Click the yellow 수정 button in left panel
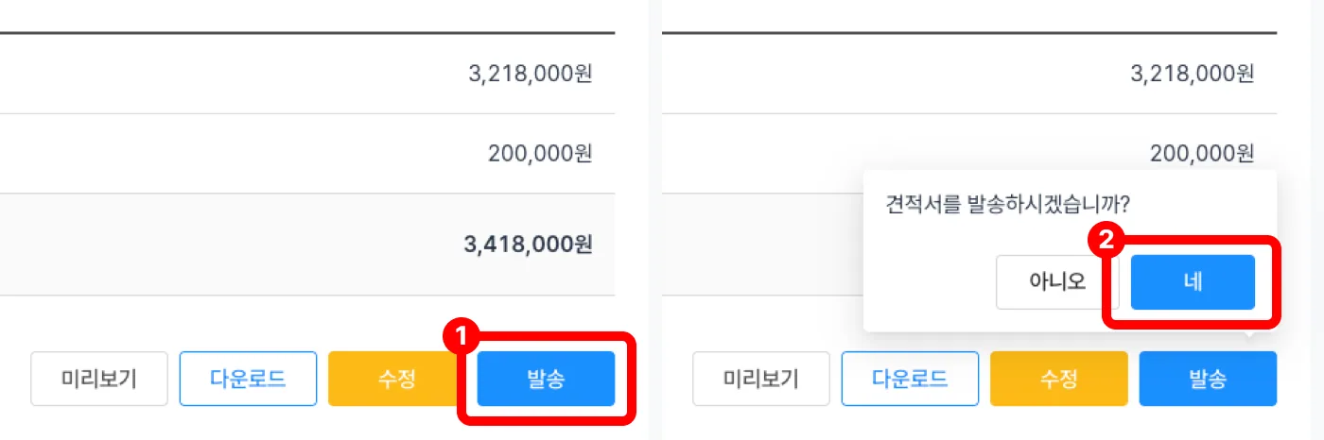Image resolution: width=1324 pixels, height=440 pixels. pos(397,379)
